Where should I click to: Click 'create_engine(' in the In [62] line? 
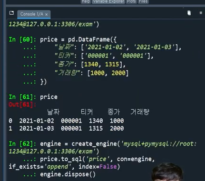click(96, 144)
